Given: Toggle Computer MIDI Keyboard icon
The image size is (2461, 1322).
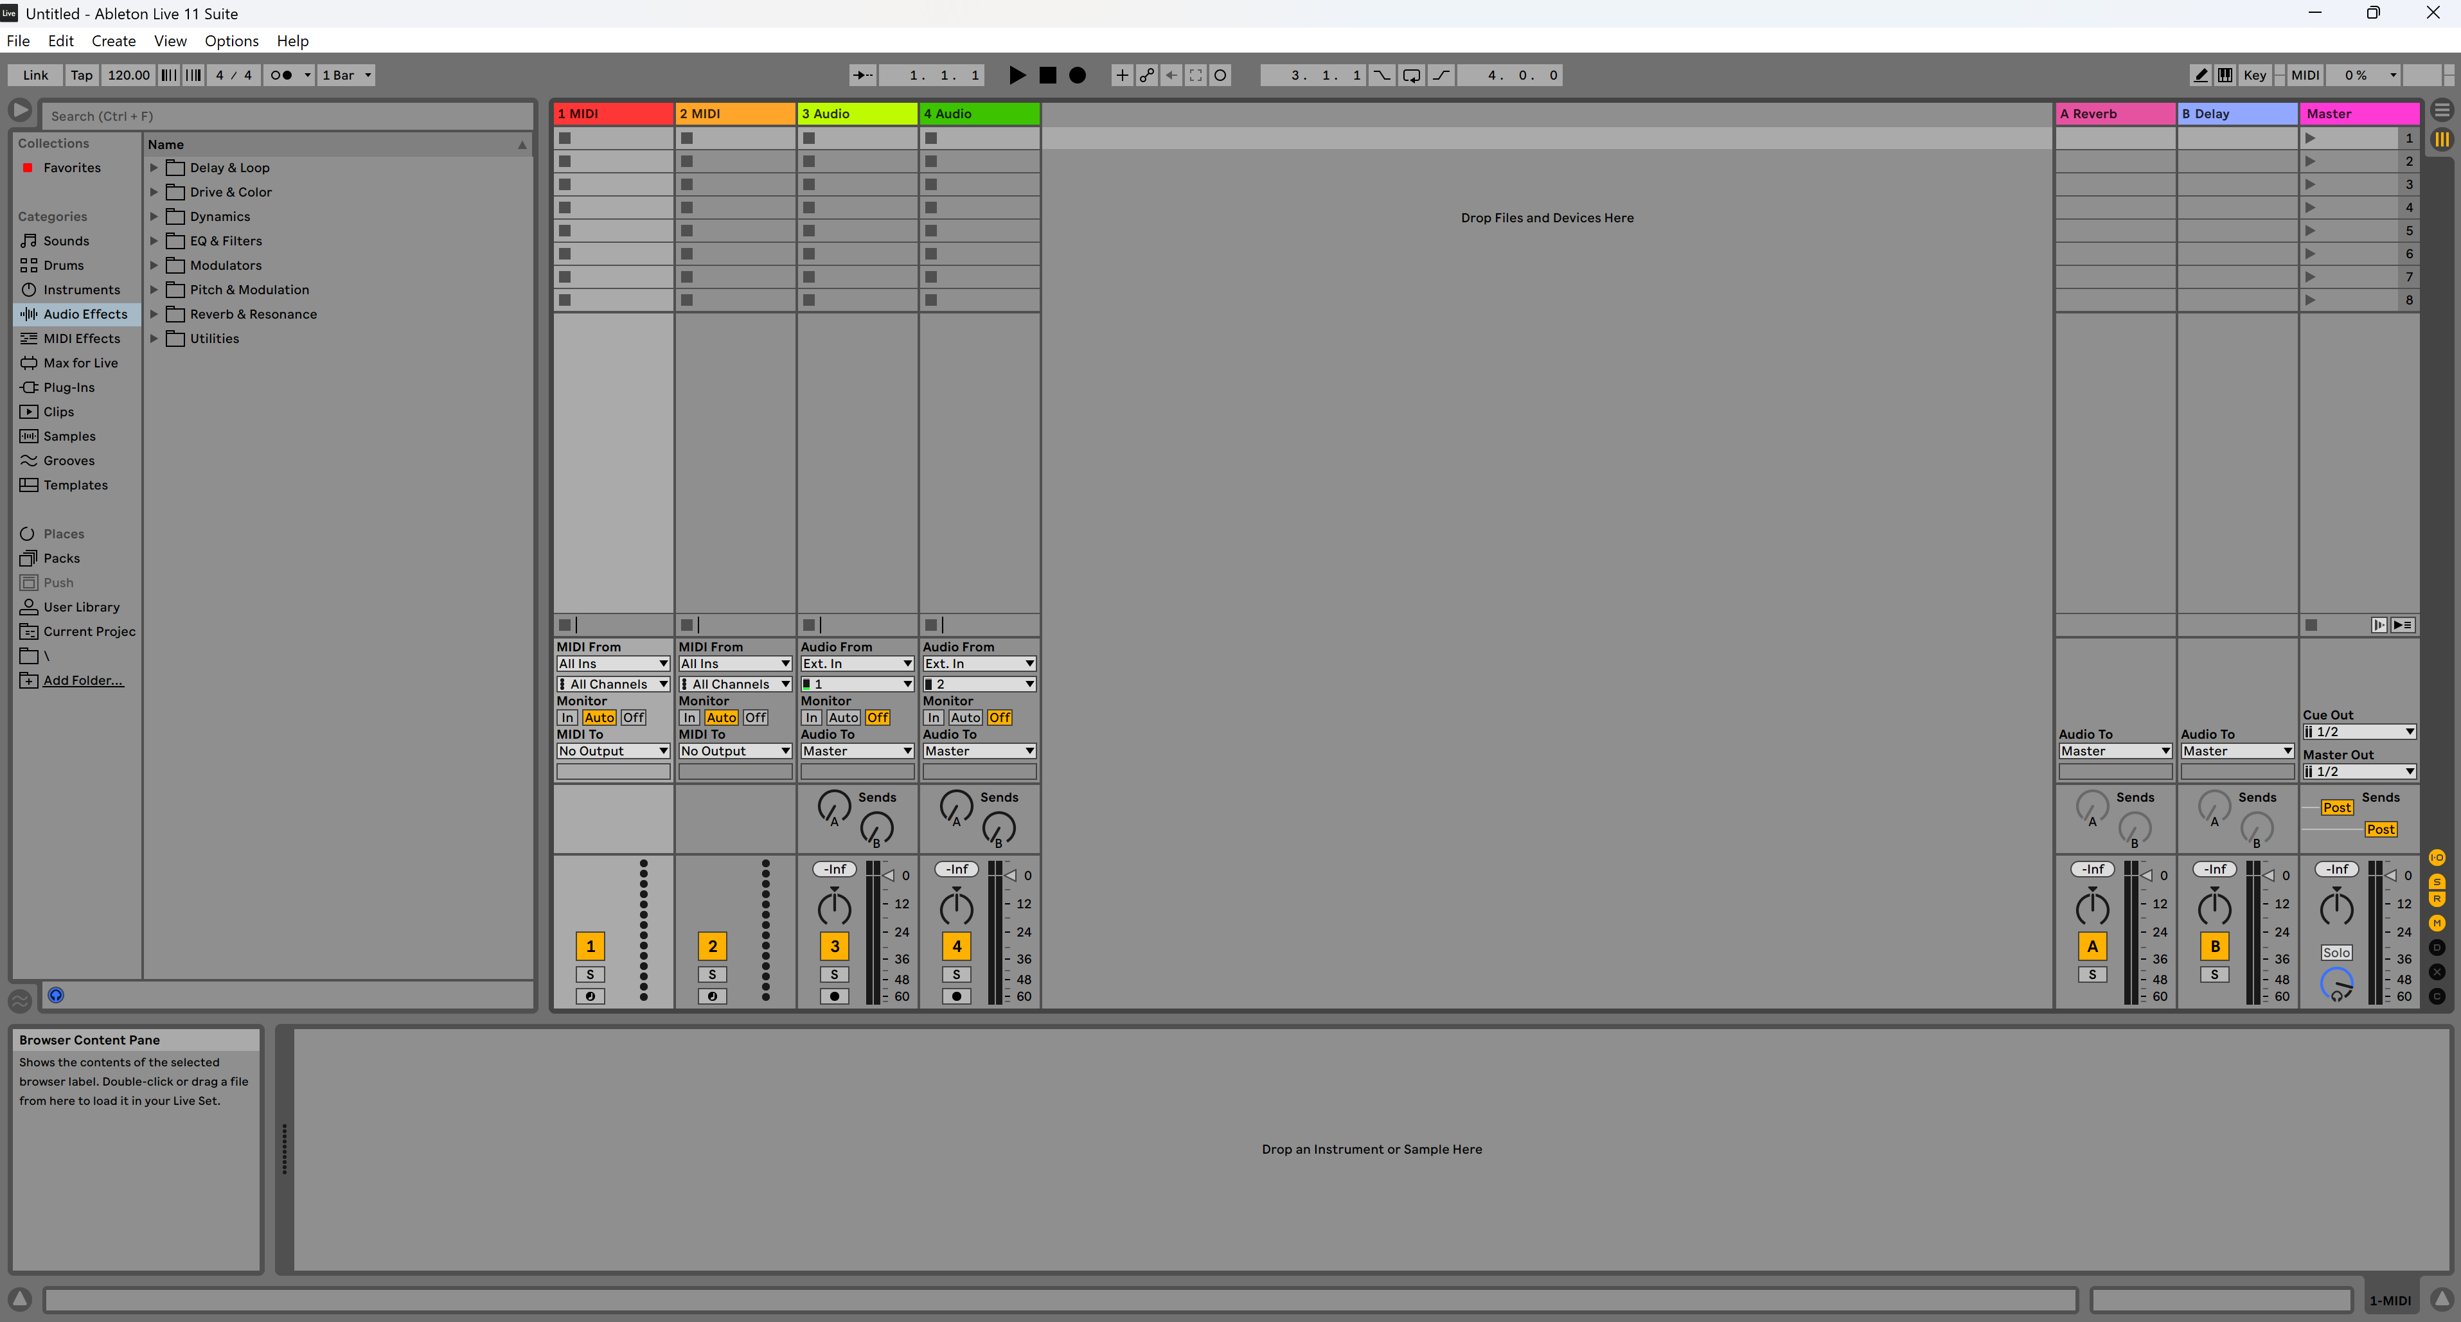Looking at the screenshot, I should [x=2225, y=75].
